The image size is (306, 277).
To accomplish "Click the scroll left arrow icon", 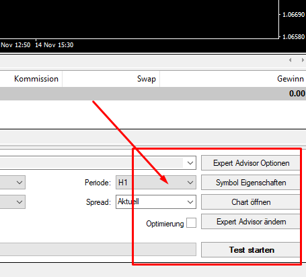I will pyautogui.click(x=291, y=60).
